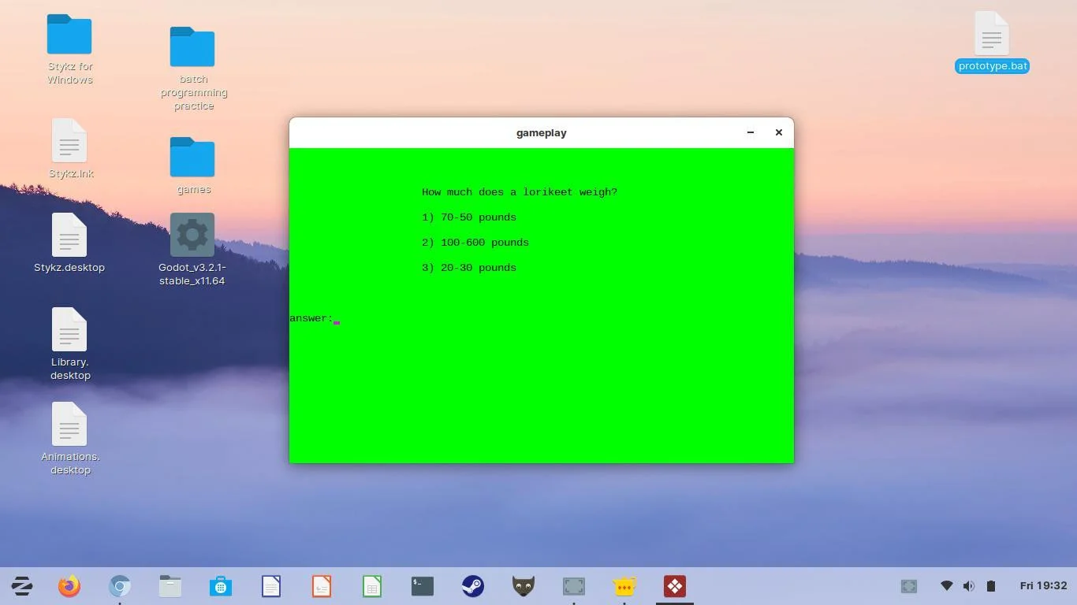This screenshot has height=605, width=1077.
Task: Select the Stykz.desktop file
Action: pyautogui.click(x=69, y=243)
